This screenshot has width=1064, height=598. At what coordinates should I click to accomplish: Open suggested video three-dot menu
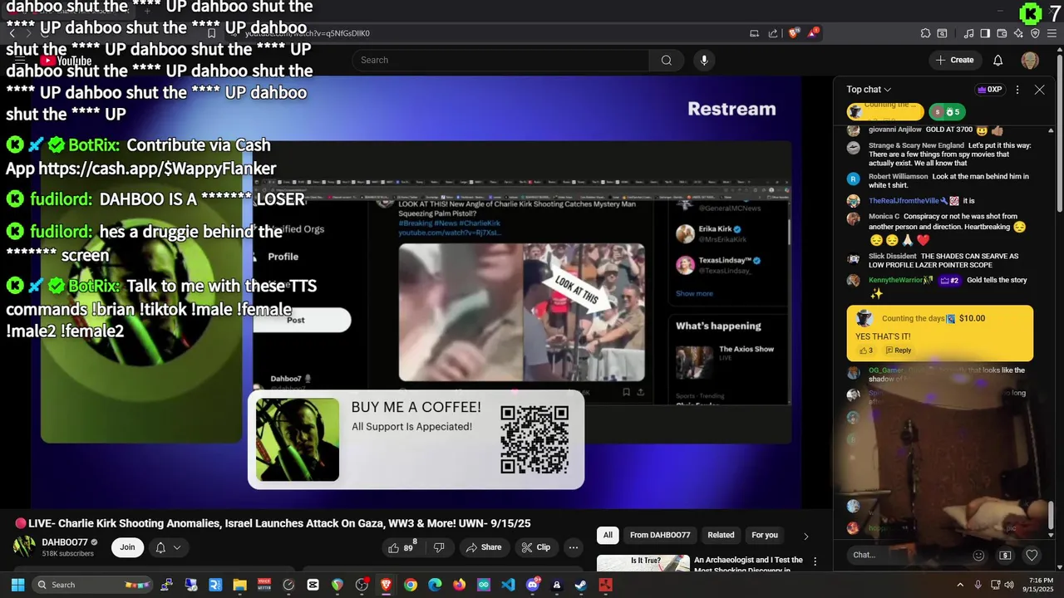815,561
